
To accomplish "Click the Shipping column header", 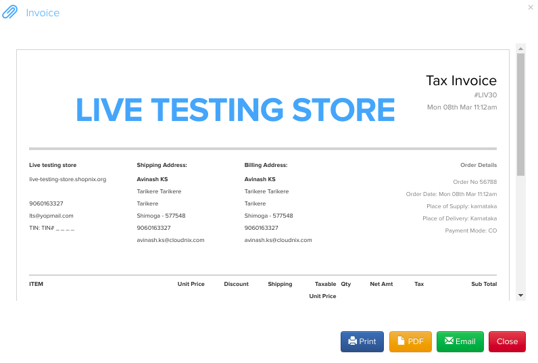I will (280, 284).
